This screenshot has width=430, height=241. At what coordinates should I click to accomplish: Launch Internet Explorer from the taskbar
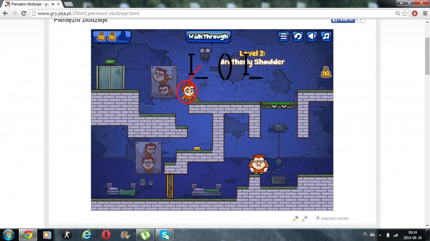pyautogui.click(x=87, y=235)
